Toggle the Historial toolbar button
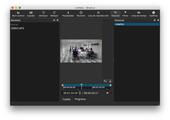This screenshot has height=120, width=170. (x=115, y=14)
